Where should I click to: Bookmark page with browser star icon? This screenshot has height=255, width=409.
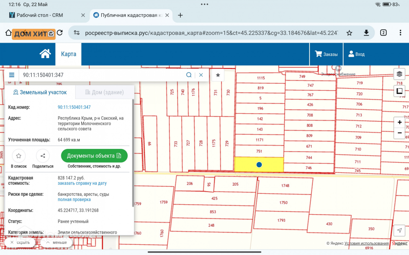point(349,33)
